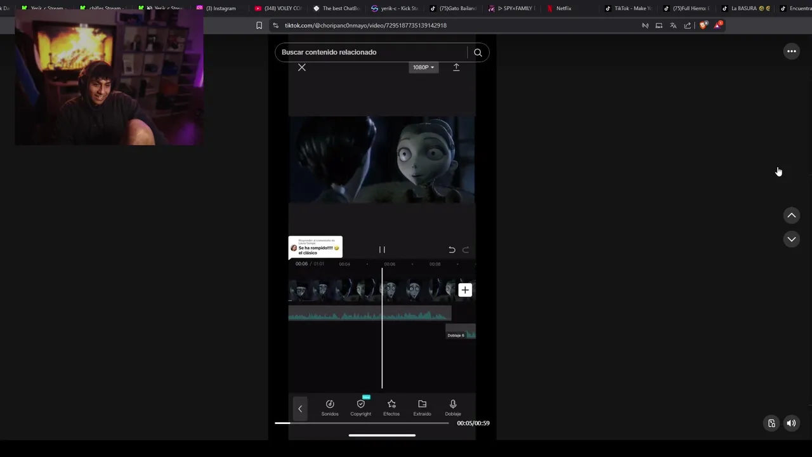Screen dimensions: 812x457
Task: Open site settings icon beside URL
Action: pos(275,25)
